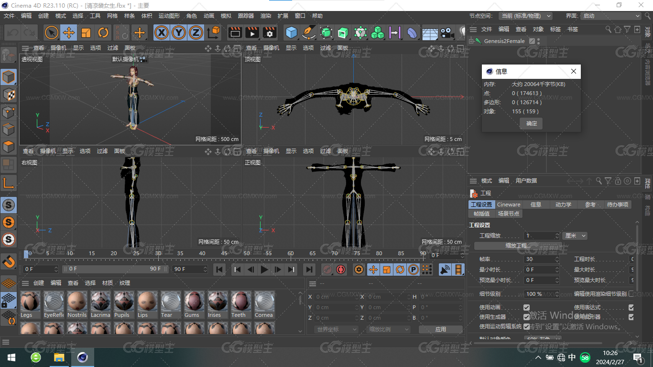Image resolution: width=653 pixels, height=367 pixels.
Task: Click the 帧率 input field
Action: pyautogui.click(x=542, y=259)
